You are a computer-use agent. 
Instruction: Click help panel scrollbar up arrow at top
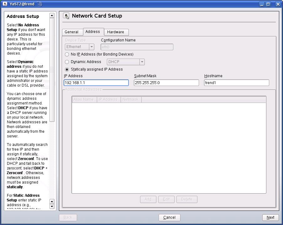point(52,16)
